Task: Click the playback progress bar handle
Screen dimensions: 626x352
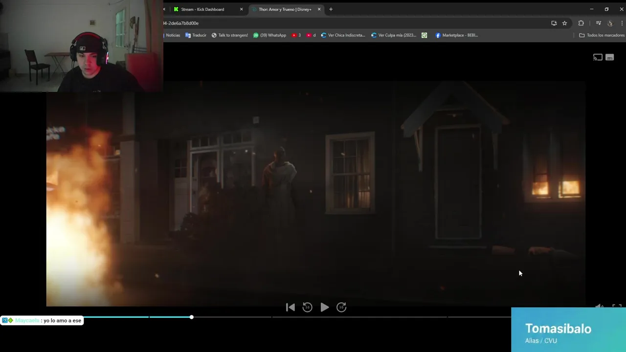Action: pos(191,317)
